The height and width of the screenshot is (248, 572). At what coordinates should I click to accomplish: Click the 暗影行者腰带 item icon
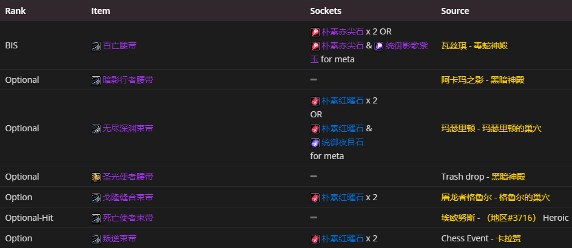(96, 80)
